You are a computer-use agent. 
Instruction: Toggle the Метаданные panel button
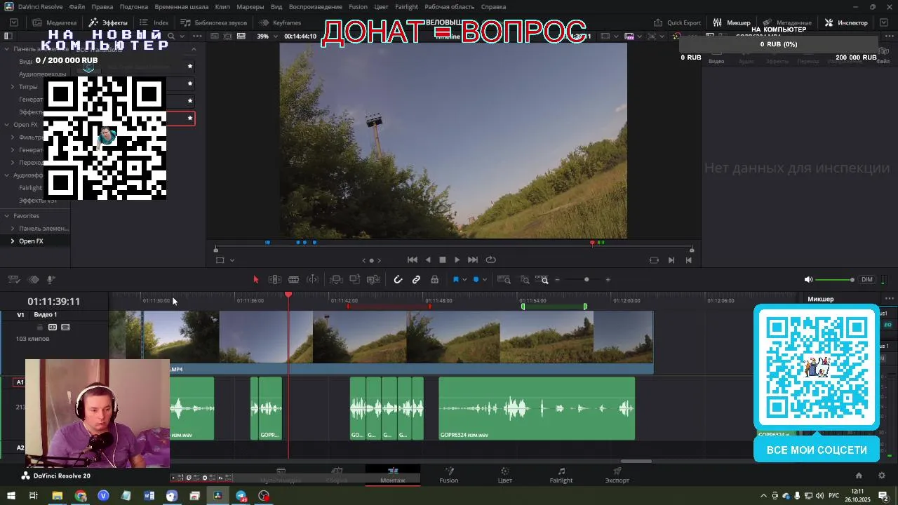pyautogui.click(x=787, y=22)
